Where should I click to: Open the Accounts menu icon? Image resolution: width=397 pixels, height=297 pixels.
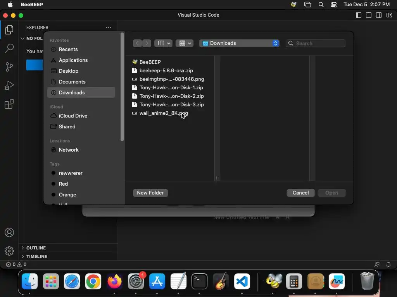pyautogui.click(x=9, y=232)
